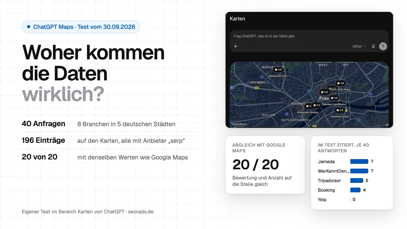Click the CITY WEST district label

(257, 82)
